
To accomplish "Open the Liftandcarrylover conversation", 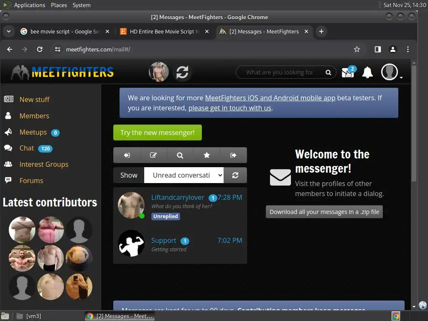I will [x=180, y=206].
